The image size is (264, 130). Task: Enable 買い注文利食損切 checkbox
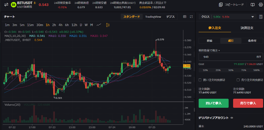point(200,80)
